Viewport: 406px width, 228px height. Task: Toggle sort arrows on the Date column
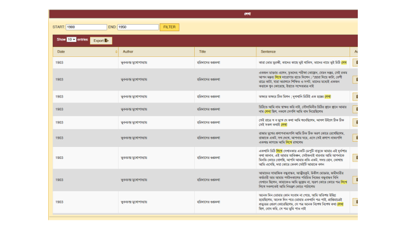(x=116, y=52)
